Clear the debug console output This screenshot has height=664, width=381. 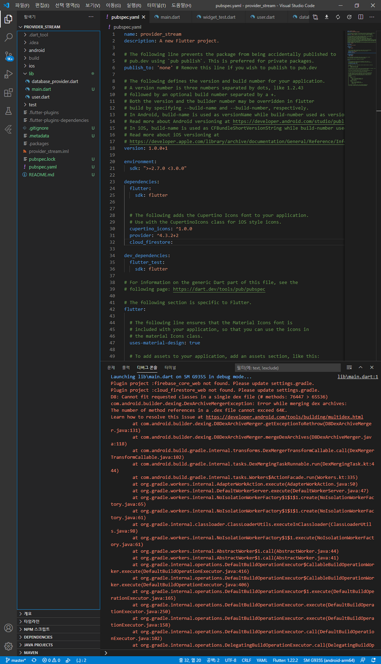[349, 368]
